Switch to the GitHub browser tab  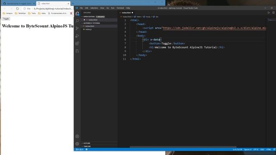tap(19, 3)
